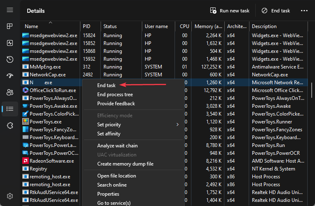Open the Users page icon
The width and height of the screenshot is (315, 206).
[10, 92]
